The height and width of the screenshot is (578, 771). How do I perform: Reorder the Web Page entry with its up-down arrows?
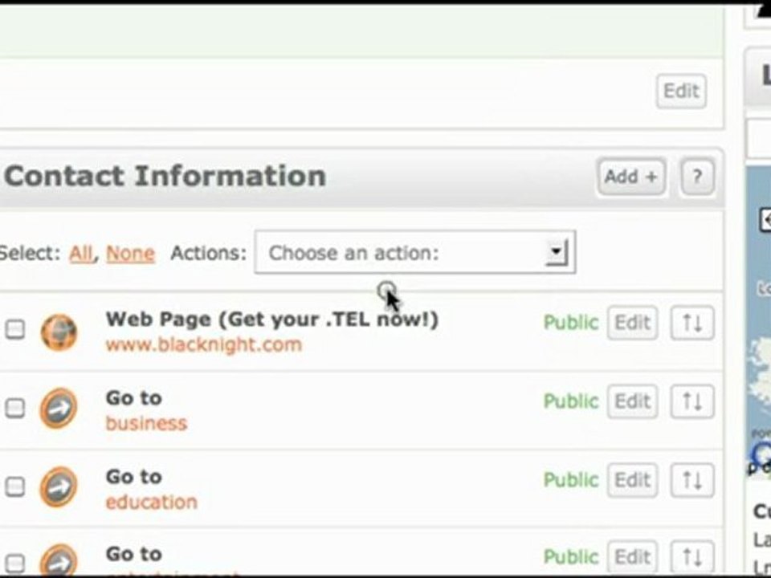point(691,324)
